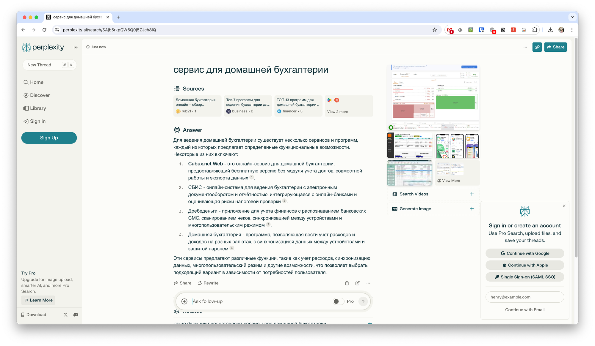
Task: Toggle the Pro search switch
Action: 338,301
